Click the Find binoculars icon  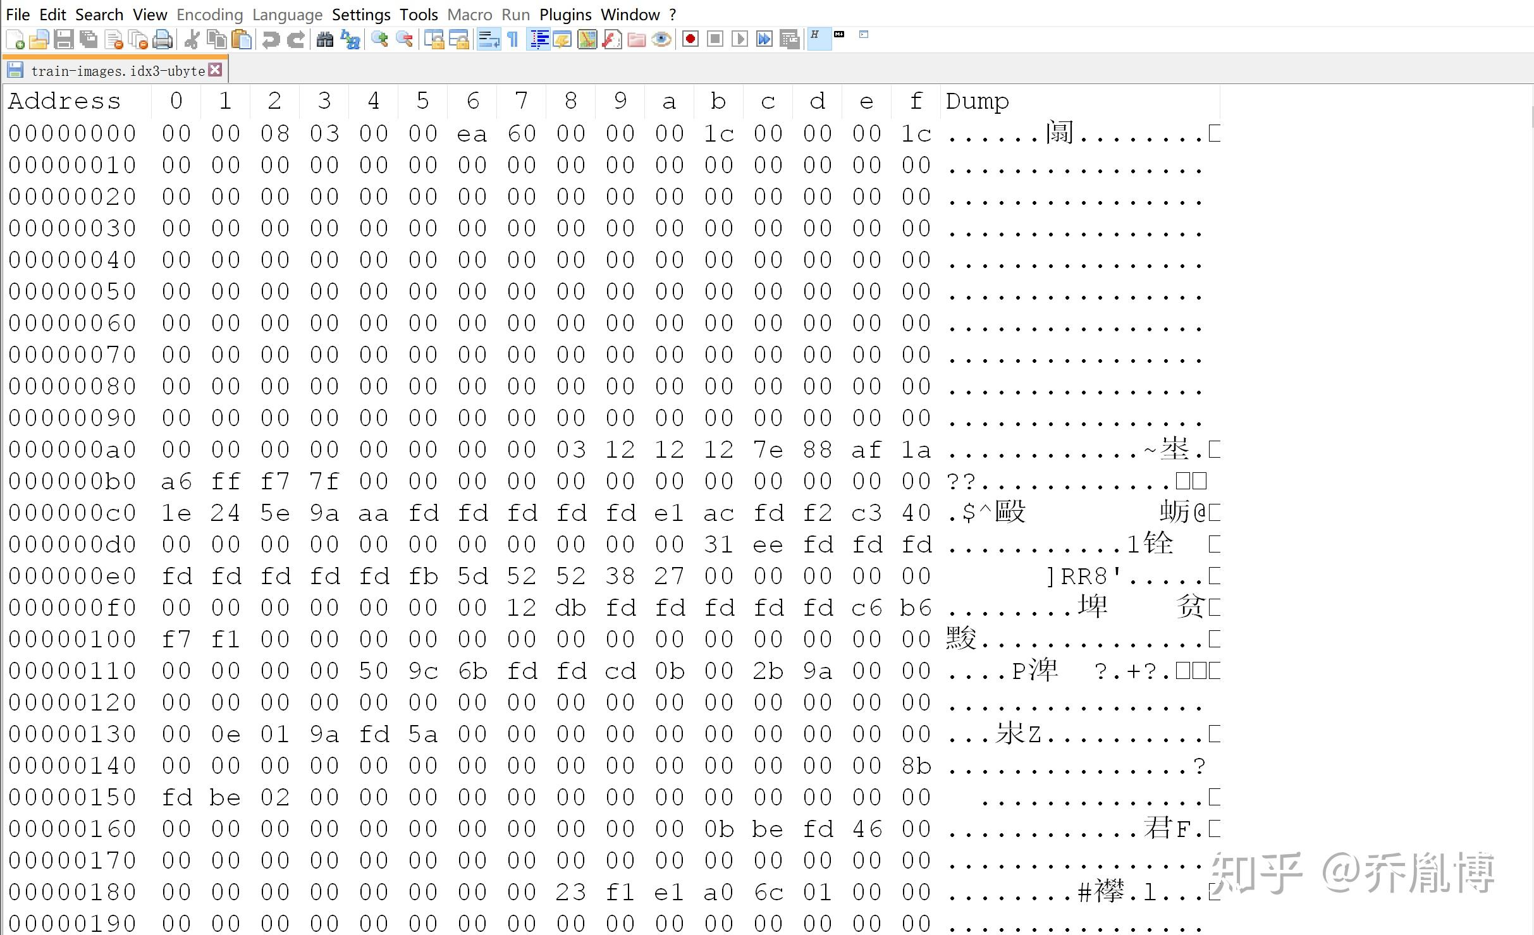(x=324, y=40)
